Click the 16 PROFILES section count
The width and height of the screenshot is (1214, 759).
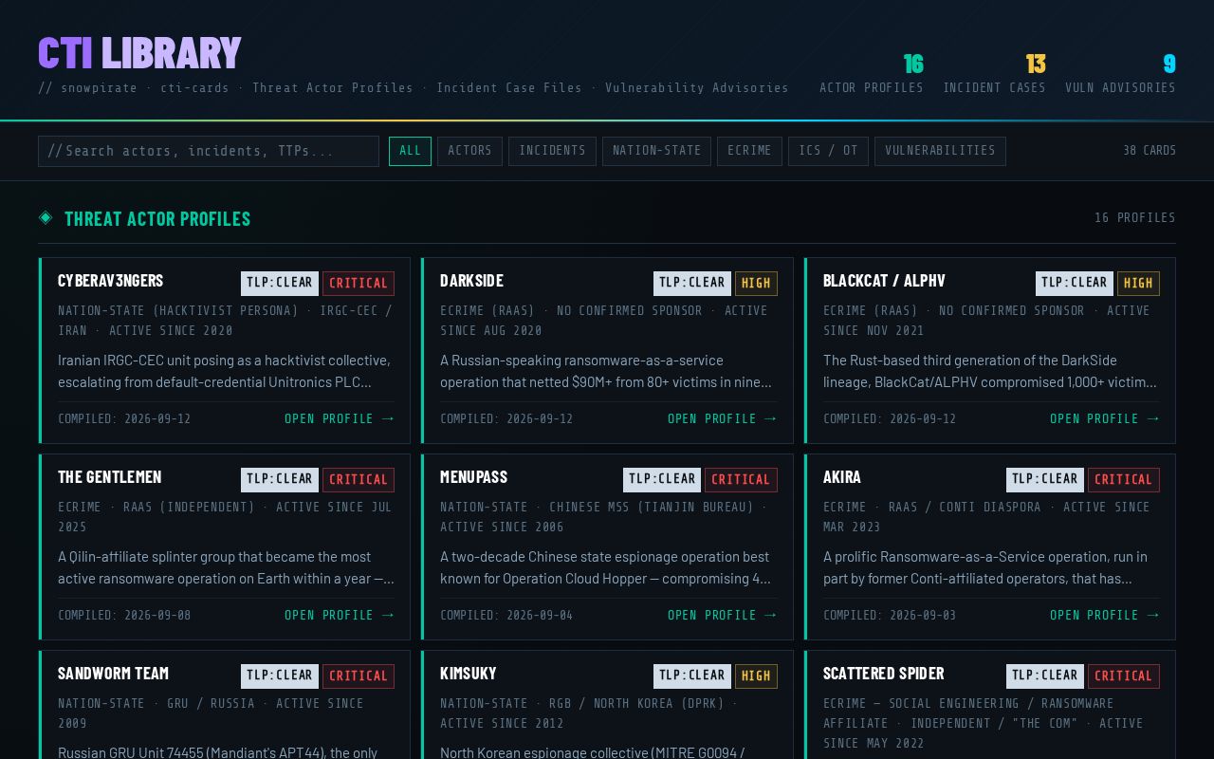(x=1135, y=218)
